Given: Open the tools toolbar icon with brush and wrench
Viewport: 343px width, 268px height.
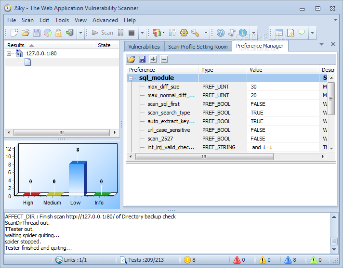Looking at the screenshot, I should coord(172,33).
